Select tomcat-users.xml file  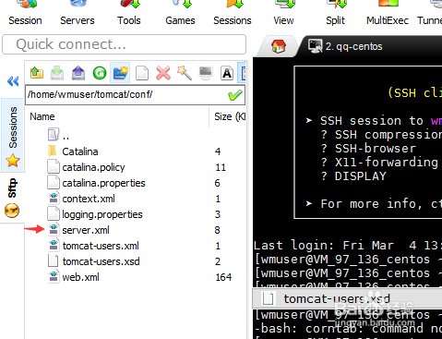click(101, 246)
